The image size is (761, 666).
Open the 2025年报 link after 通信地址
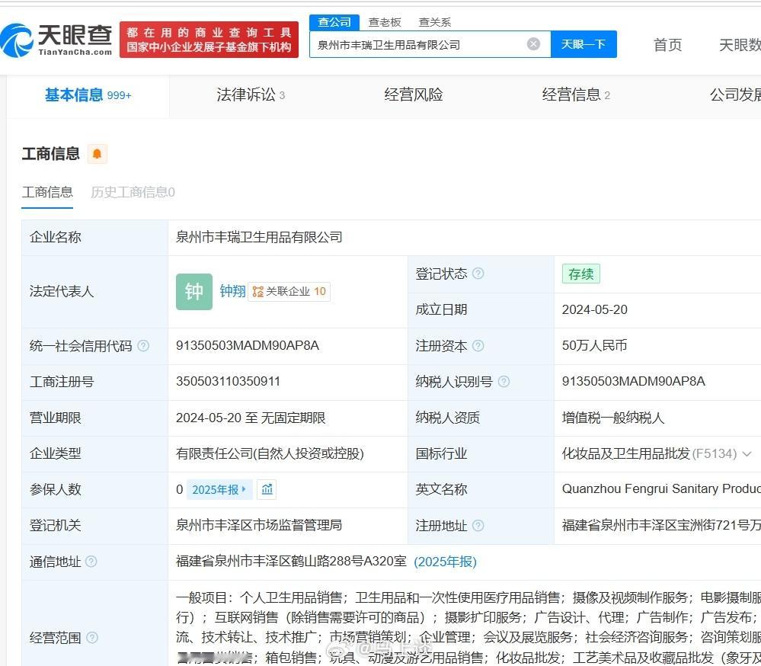click(445, 562)
